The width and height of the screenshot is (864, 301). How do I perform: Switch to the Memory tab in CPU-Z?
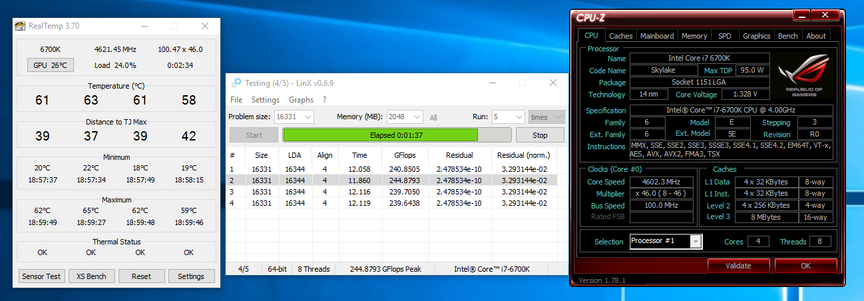click(x=694, y=36)
